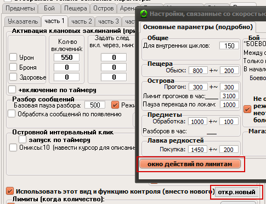This screenshot has width=266, height=204.
Task: Go to the часть 3 sub-tab
Action: (109, 21)
